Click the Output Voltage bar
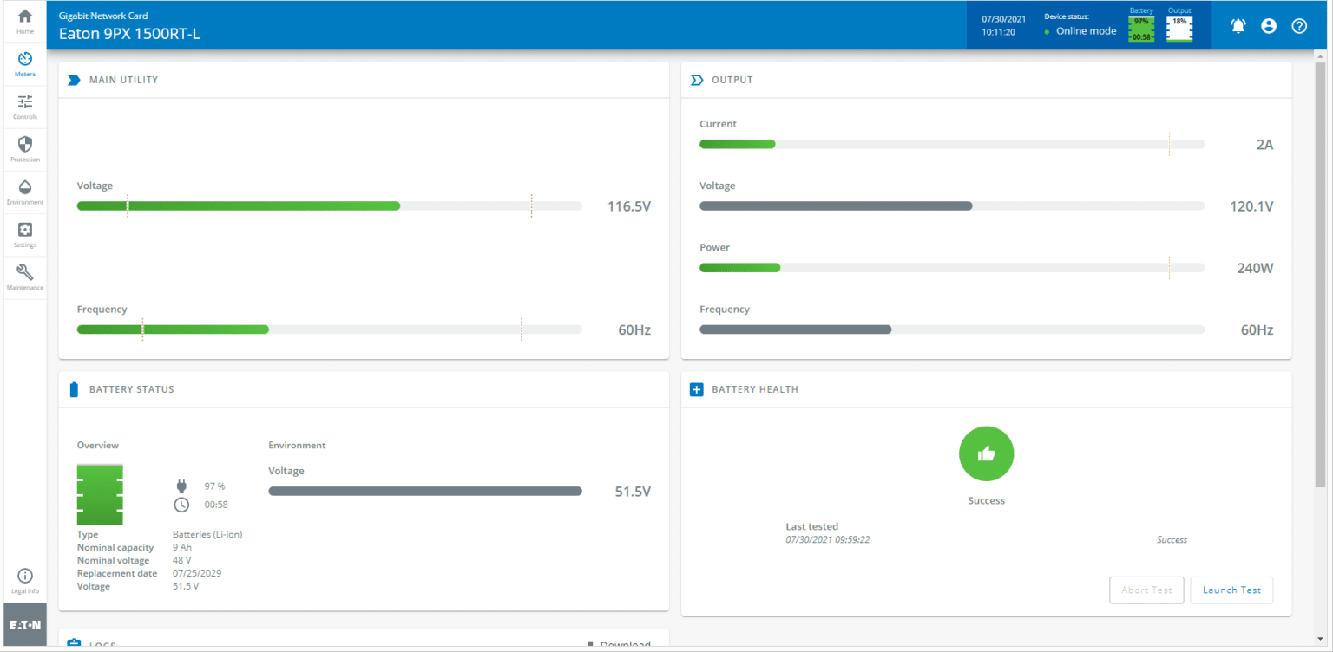The image size is (1333, 652). (952, 205)
